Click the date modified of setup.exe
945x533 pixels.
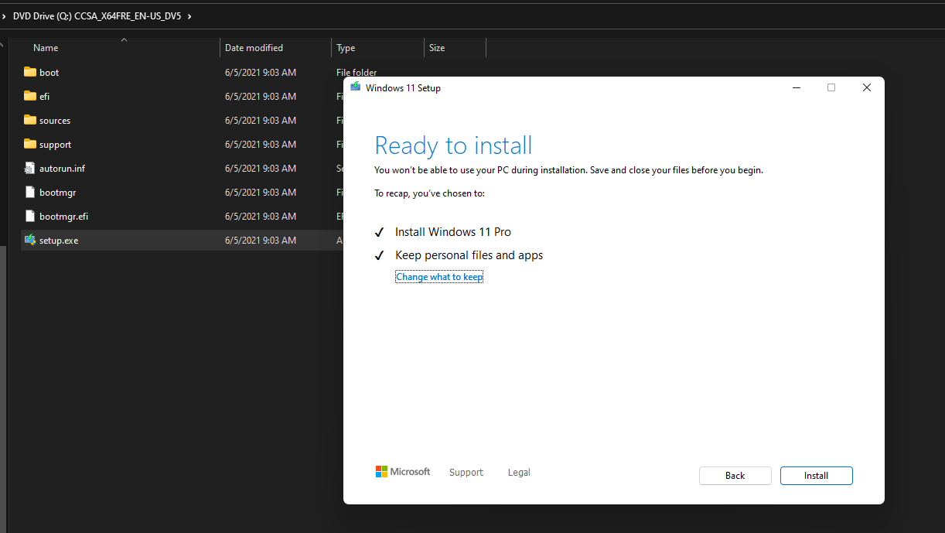point(261,241)
